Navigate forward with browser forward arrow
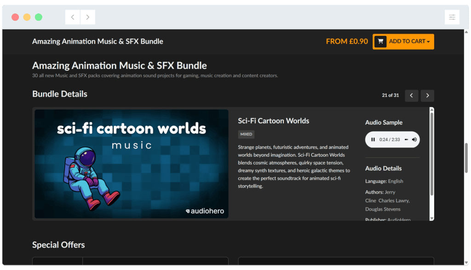Viewport: 471px width, 270px height. click(88, 17)
